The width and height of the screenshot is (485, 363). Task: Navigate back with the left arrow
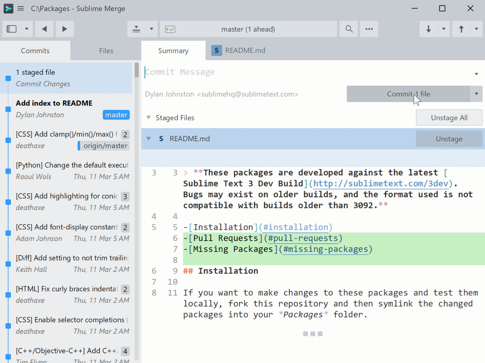pos(44,29)
